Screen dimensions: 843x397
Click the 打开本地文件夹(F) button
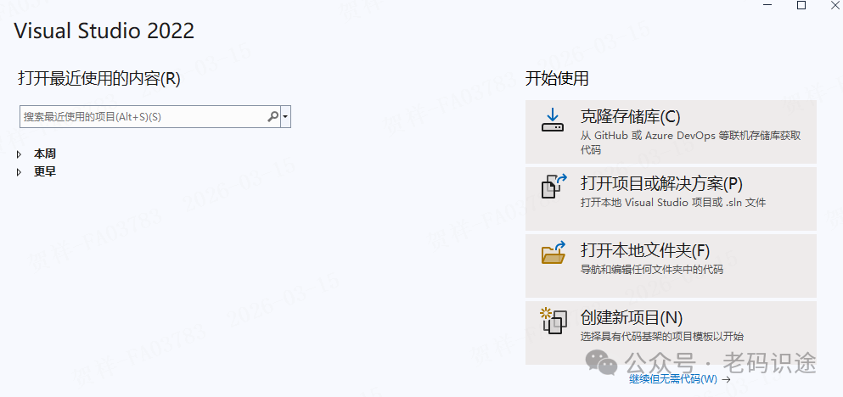click(671, 266)
